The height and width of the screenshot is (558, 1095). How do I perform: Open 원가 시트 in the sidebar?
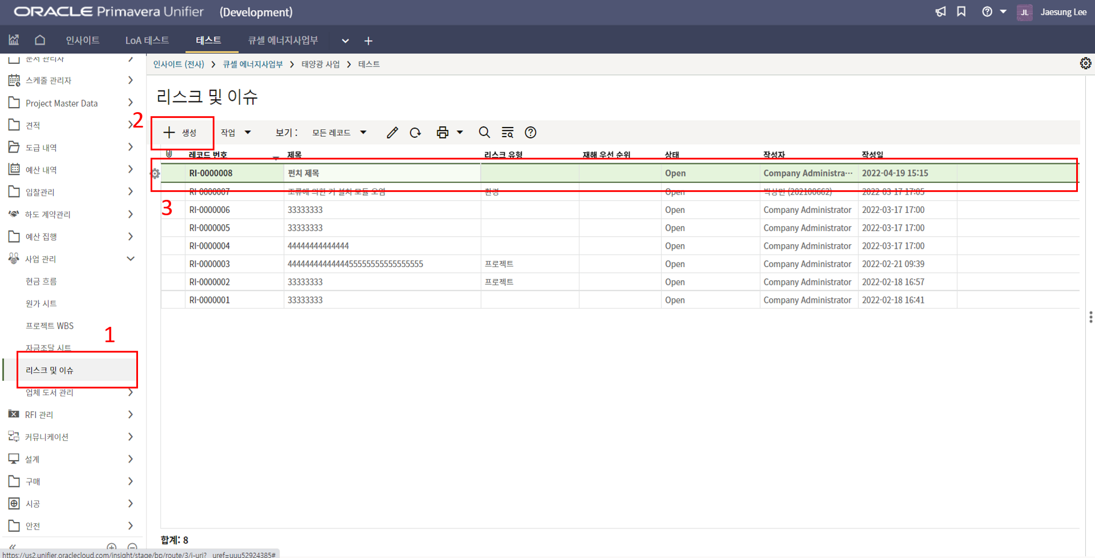[41, 303]
